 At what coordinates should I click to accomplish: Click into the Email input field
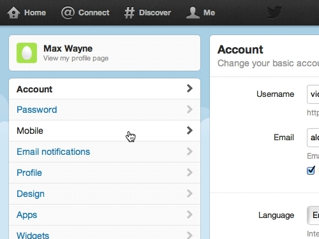(313, 138)
